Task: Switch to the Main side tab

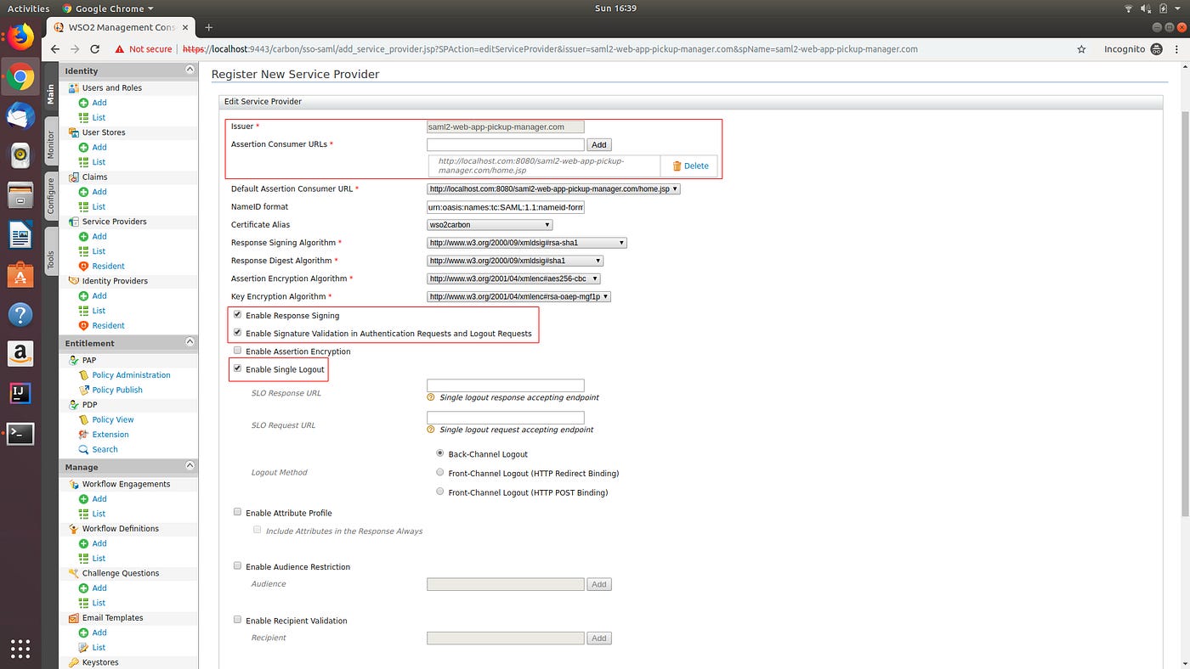Action: [x=50, y=93]
